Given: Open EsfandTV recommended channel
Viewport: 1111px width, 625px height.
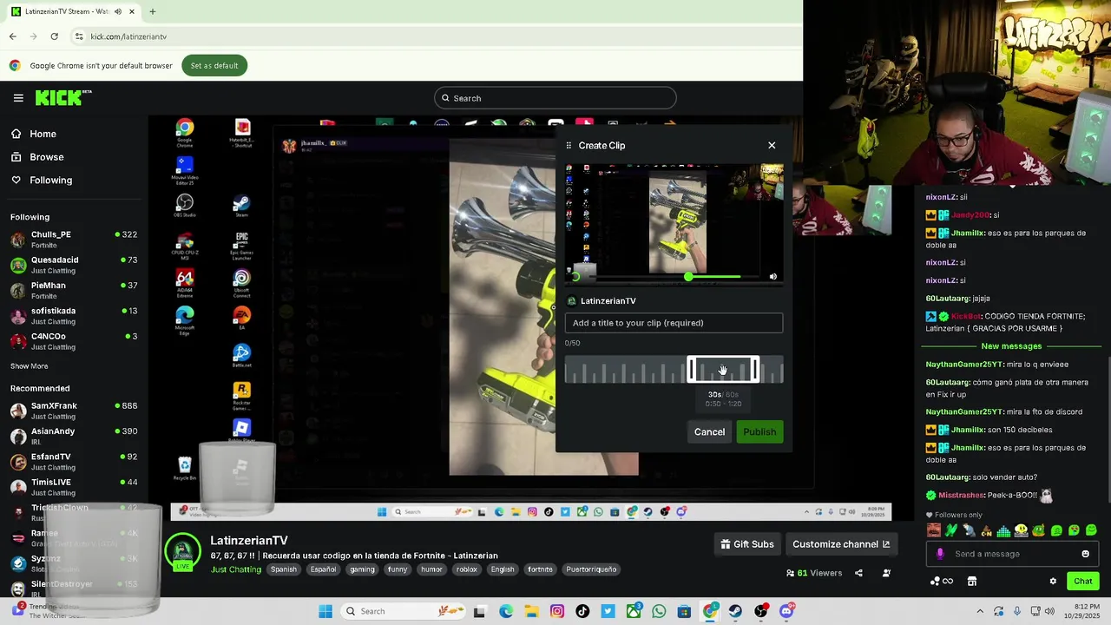Looking at the screenshot, I should point(74,462).
